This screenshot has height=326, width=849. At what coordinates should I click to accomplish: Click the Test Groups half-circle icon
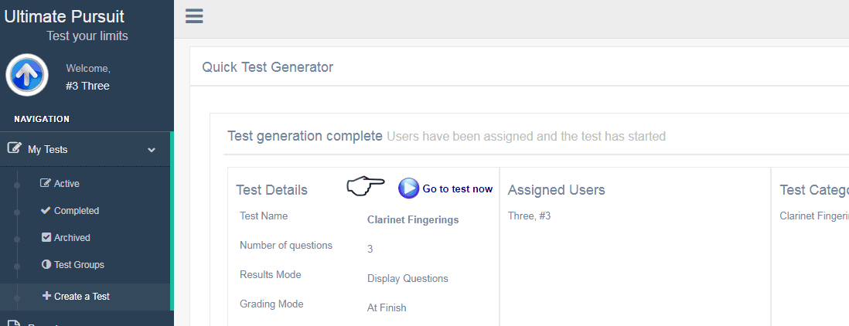(x=46, y=264)
